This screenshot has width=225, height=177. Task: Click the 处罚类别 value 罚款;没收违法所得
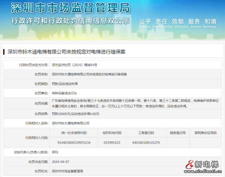click(65, 84)
